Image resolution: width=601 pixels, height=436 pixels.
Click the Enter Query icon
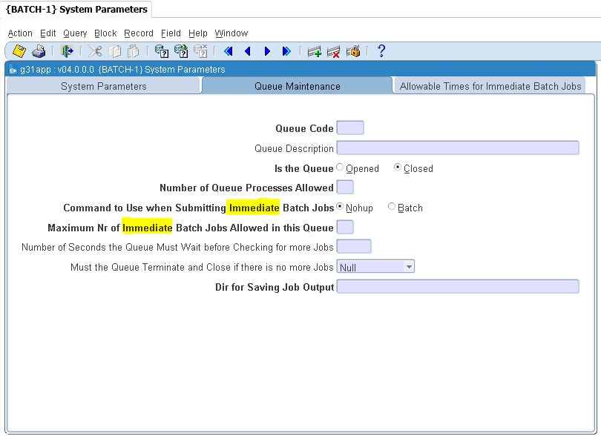click(x=162, y=51)
